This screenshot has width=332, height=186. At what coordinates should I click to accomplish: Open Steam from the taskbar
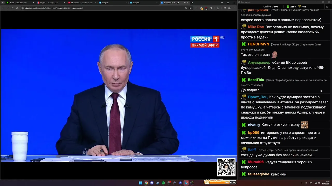click(157, 183)
